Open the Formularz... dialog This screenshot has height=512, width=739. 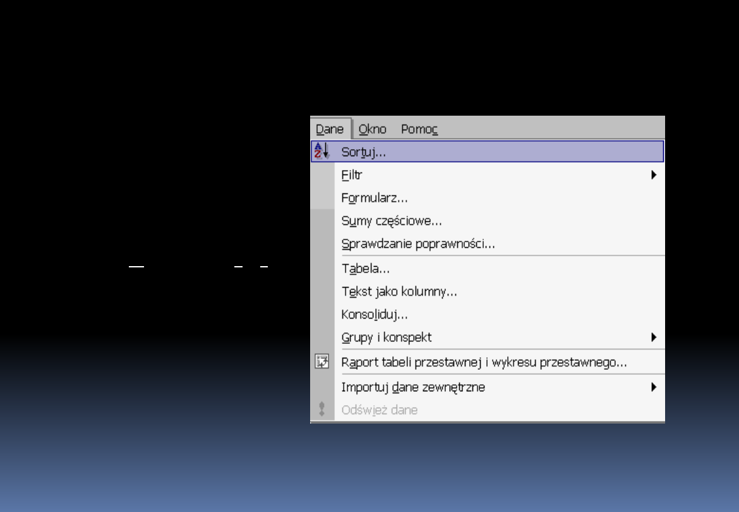click(375, 198)
